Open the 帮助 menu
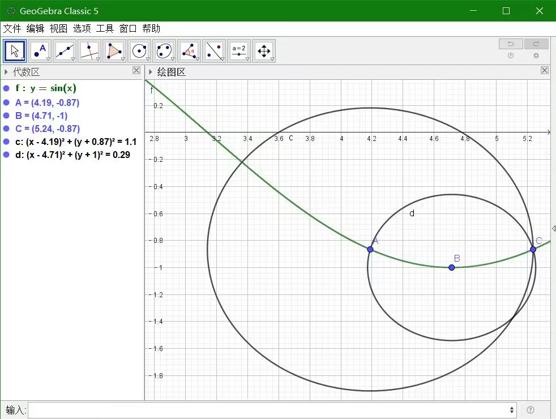This screenshot has height=419, width=556. [151, 28]
